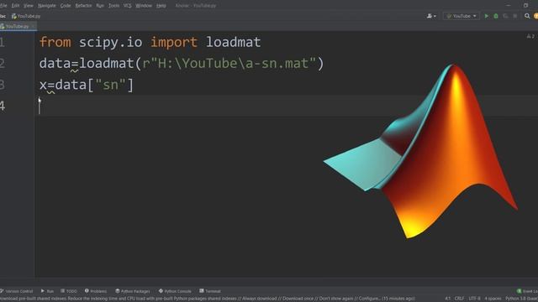Close the YouTube.py editor tab
Viewport: 538px width, 302px height.
point(33,26)
